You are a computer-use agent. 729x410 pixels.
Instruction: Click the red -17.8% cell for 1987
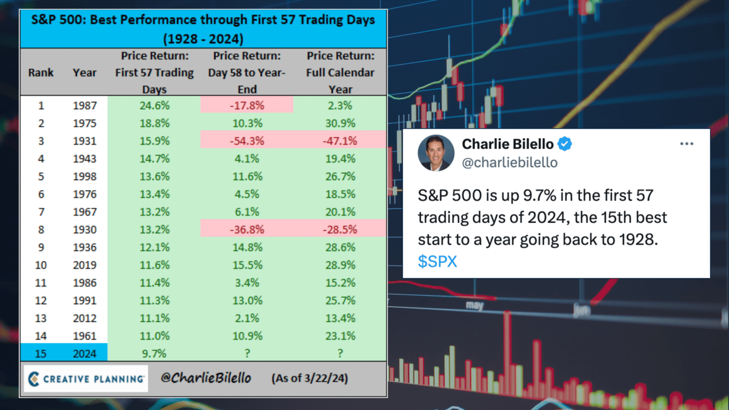click(247, 105)
